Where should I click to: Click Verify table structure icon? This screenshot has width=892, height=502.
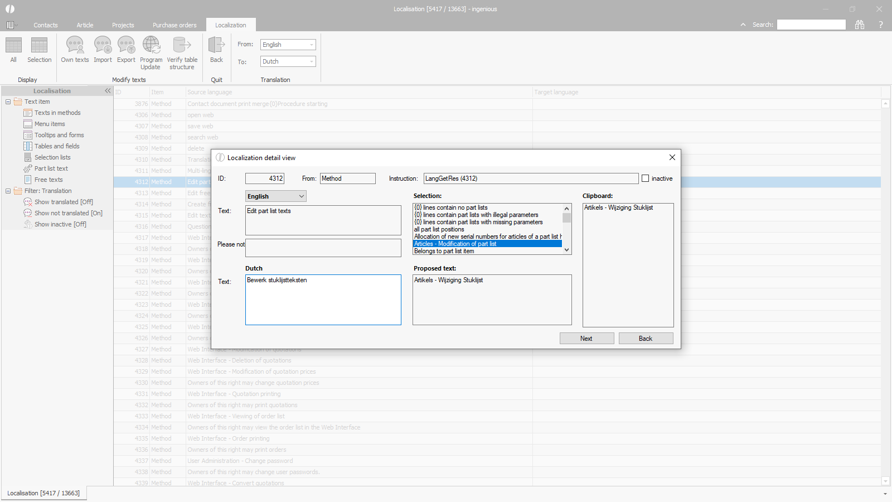click(x=182, y=46)
